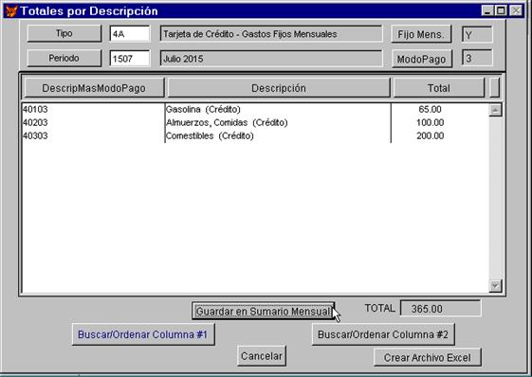
Task: Select the Comestibles (Crédito) description
Action: tap(210, 135)
